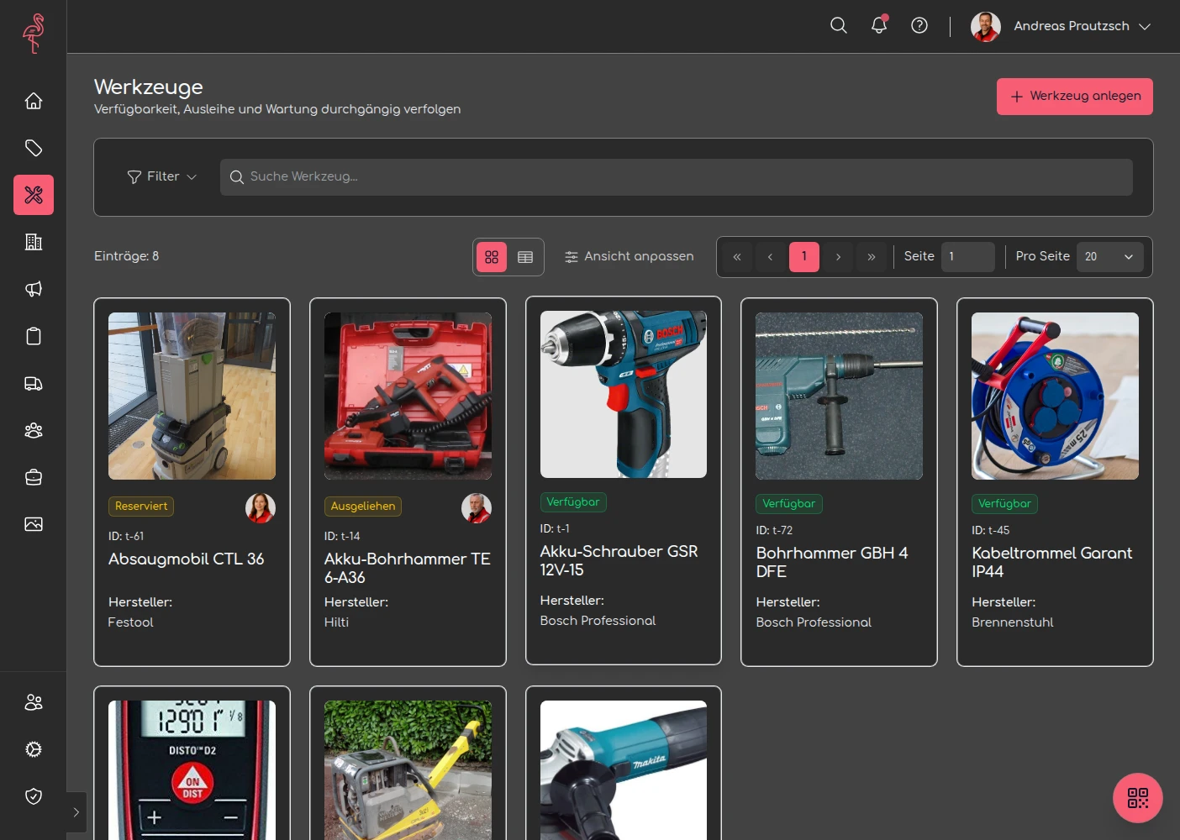Open the QR code scanner floating button
This screenshot has width=1180, height=840.
point(1138,798)
